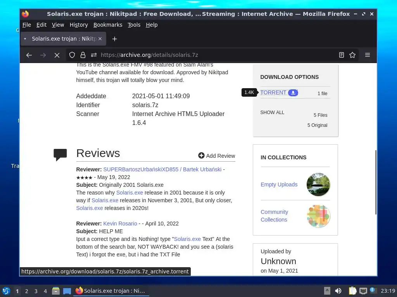Switch to workspace 4
The image size is (397, 297).
45,291
